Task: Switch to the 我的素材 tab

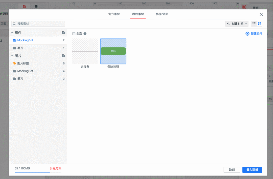Action: coord(138,14)
